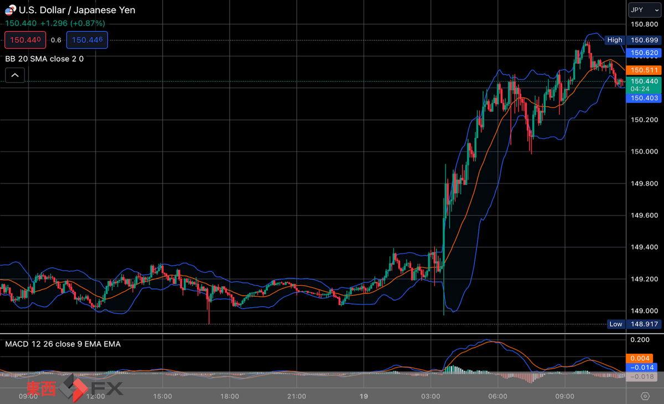664x404 pixels.
Task: Click the 18:00 time axis label
Action: pos(230,396)
